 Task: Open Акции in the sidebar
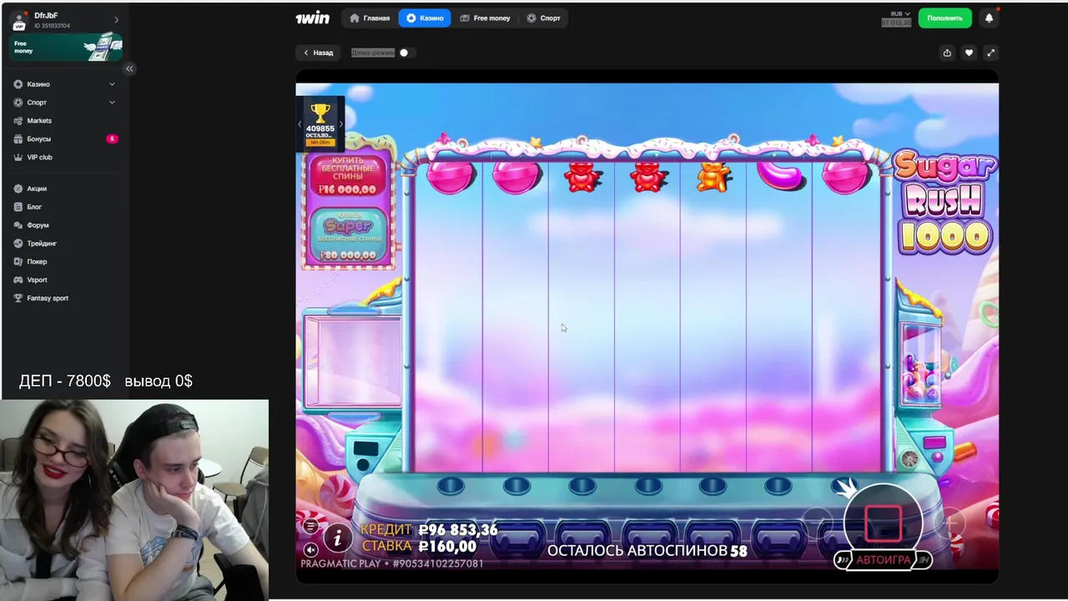37,189
